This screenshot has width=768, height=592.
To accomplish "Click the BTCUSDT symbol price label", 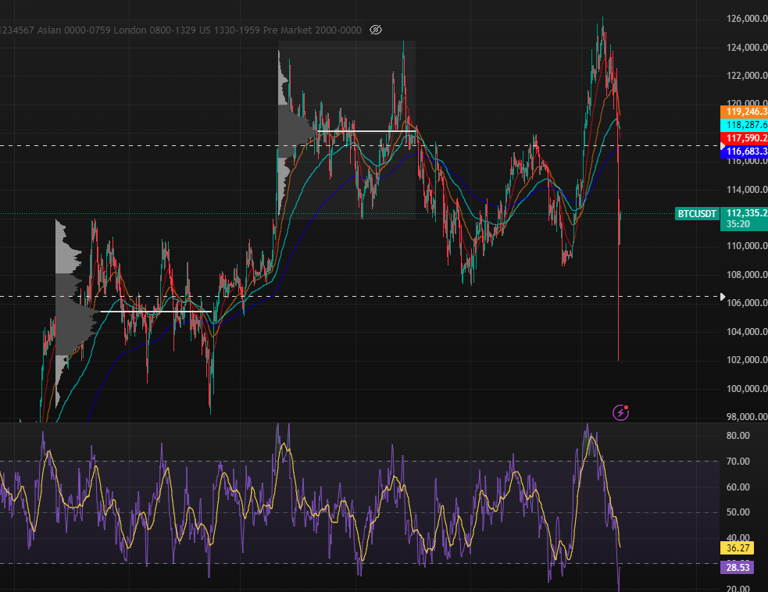I will [x=697, y=213].
